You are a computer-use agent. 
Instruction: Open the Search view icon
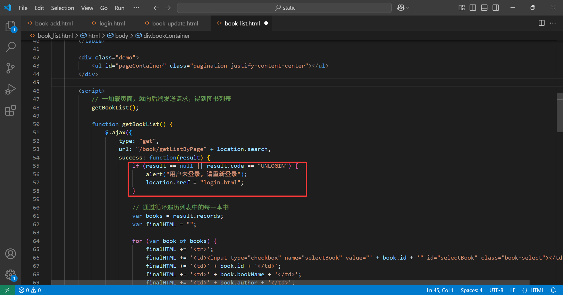pos(11,47)
